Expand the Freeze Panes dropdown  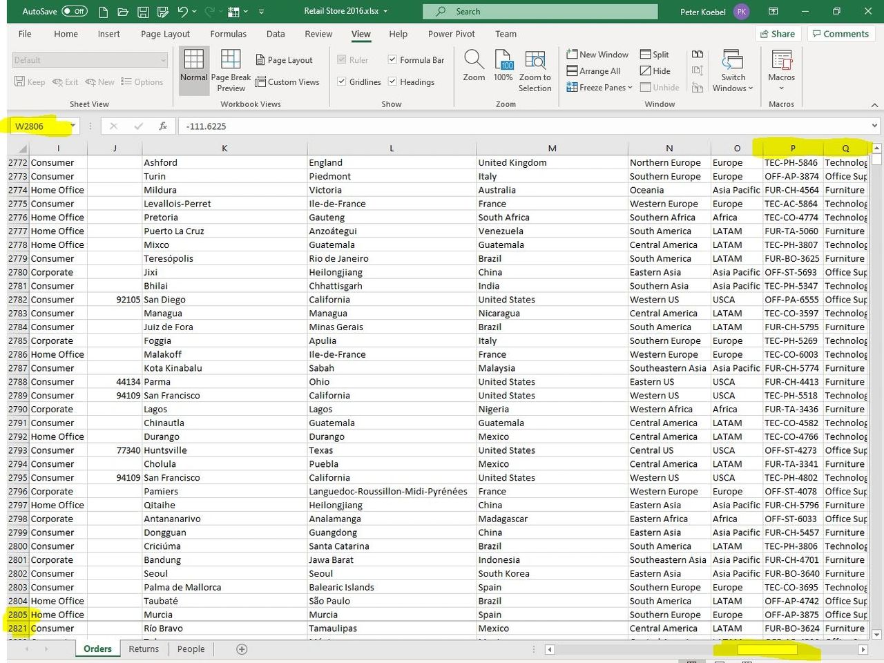(x=599, y=88)
